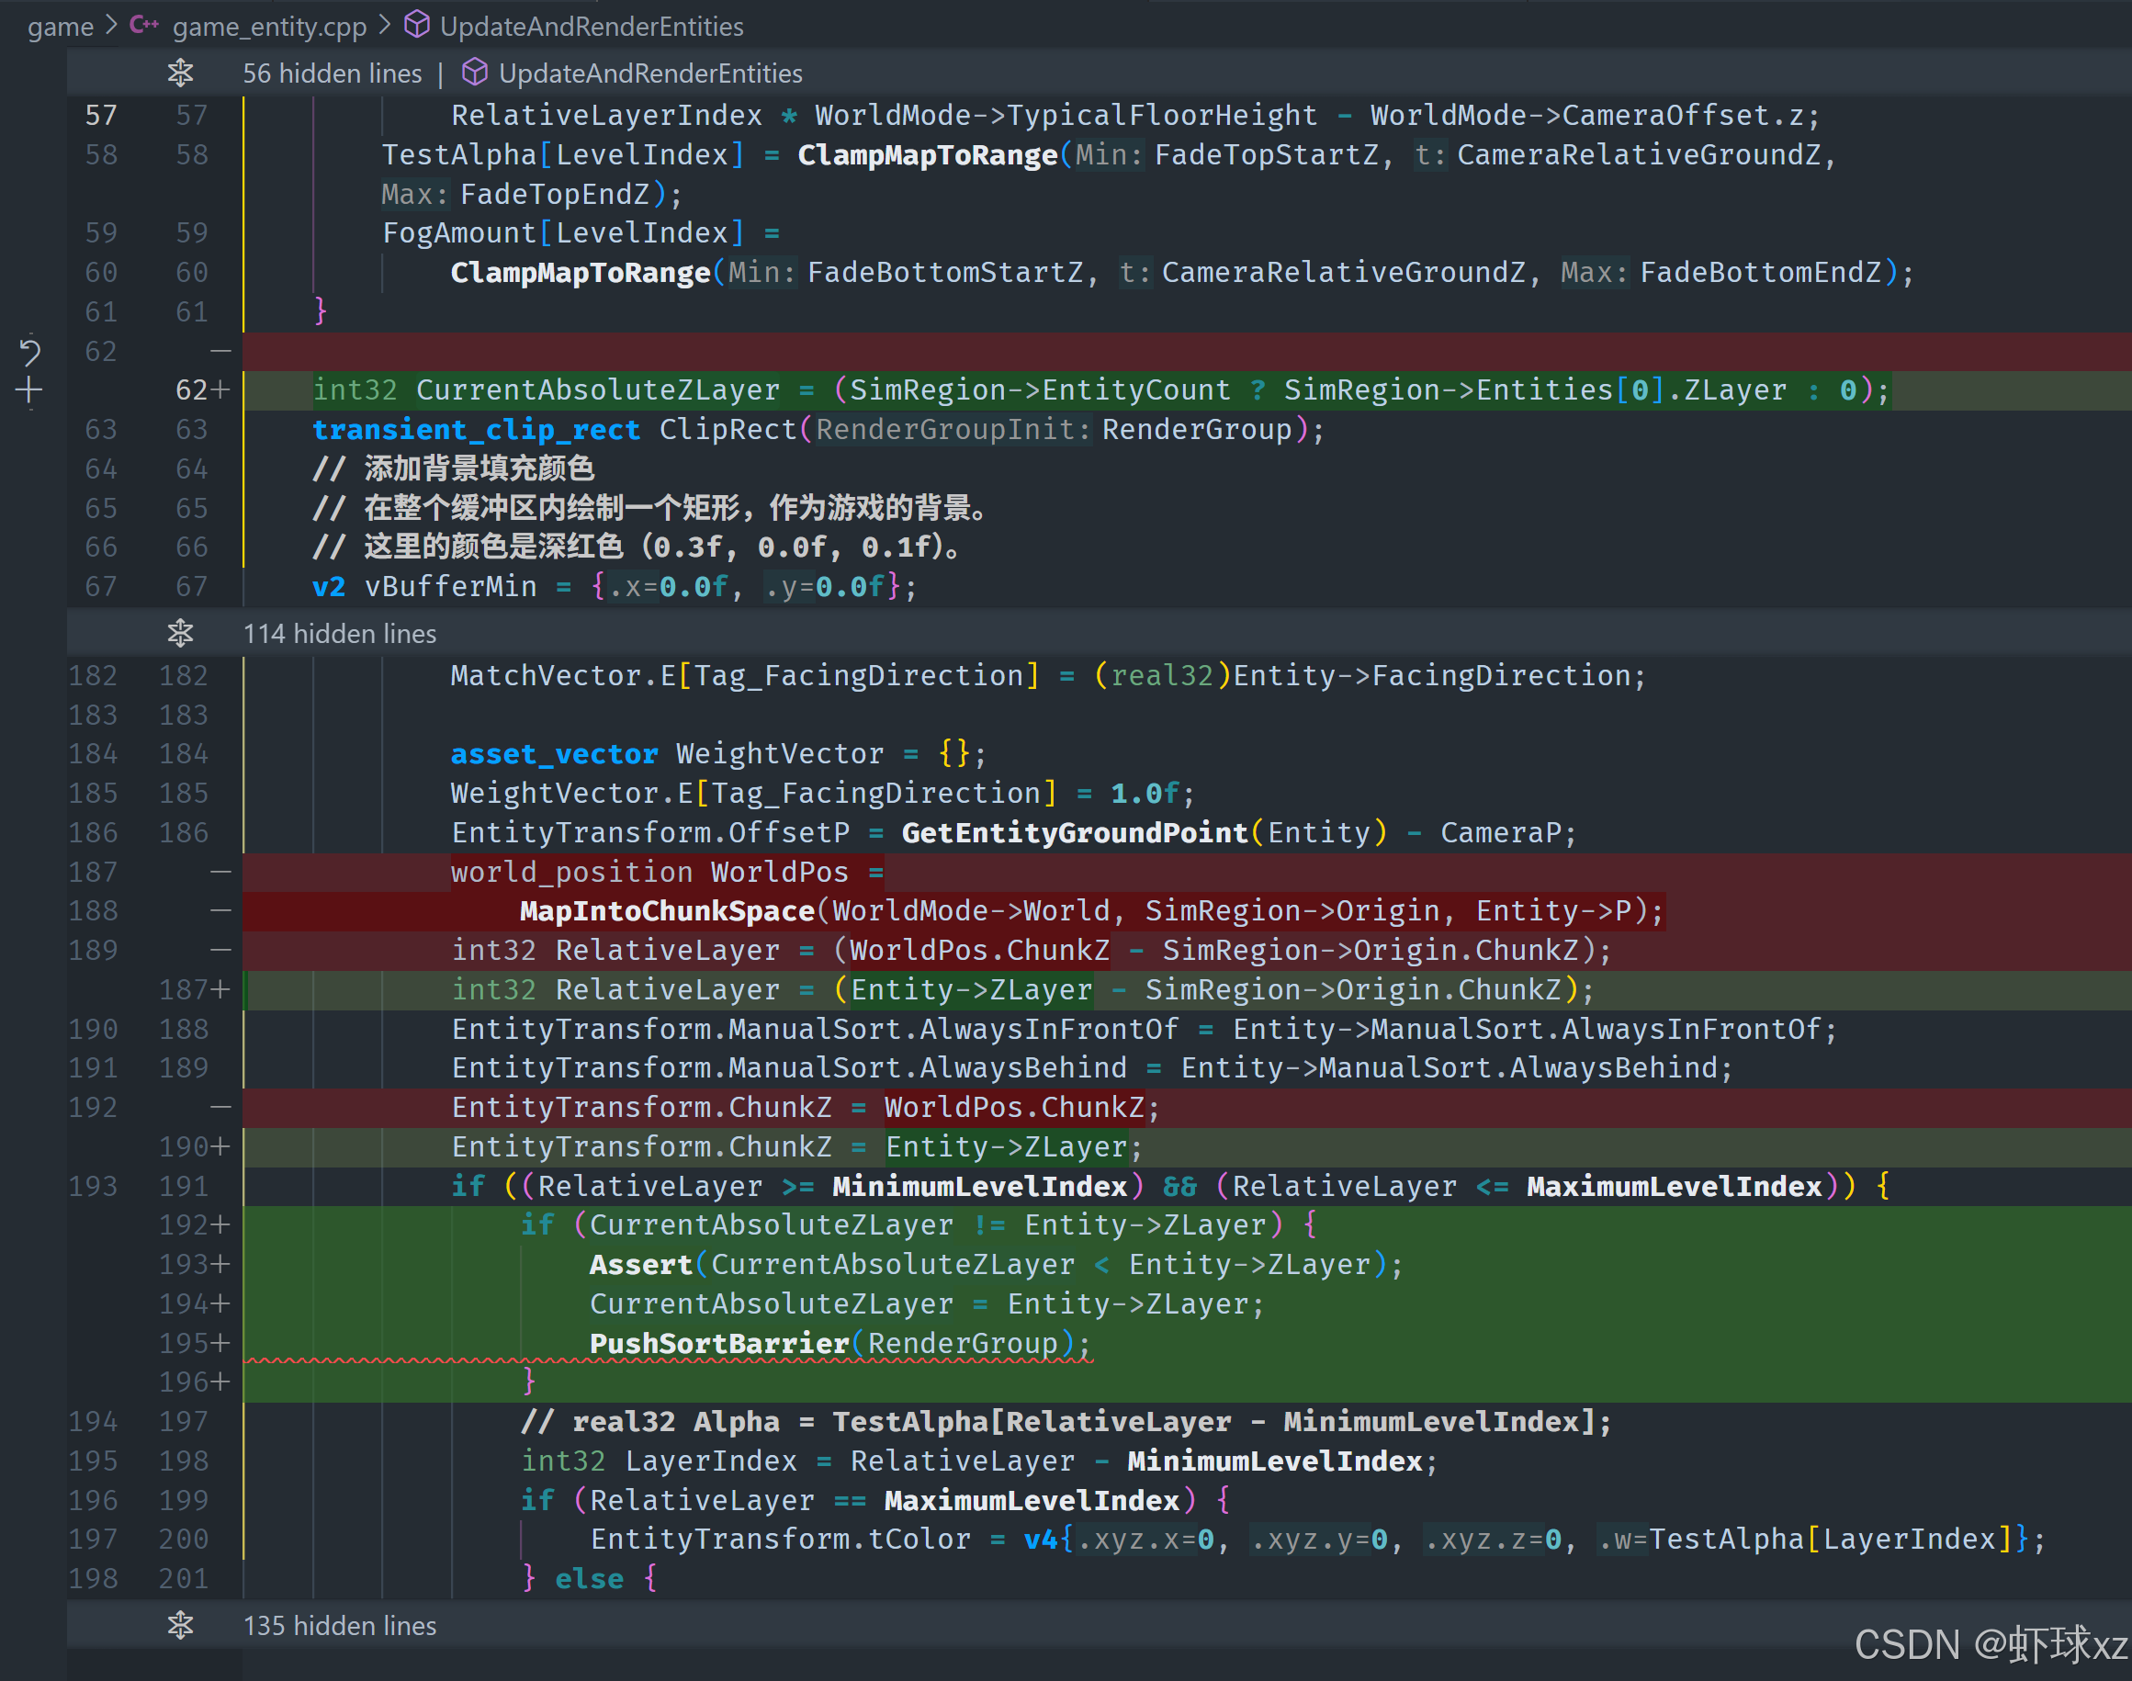Viewport: 2132px width, 1681px height.
Task: Open the game_entity.cpp breadcrumb
Action: 269,27
